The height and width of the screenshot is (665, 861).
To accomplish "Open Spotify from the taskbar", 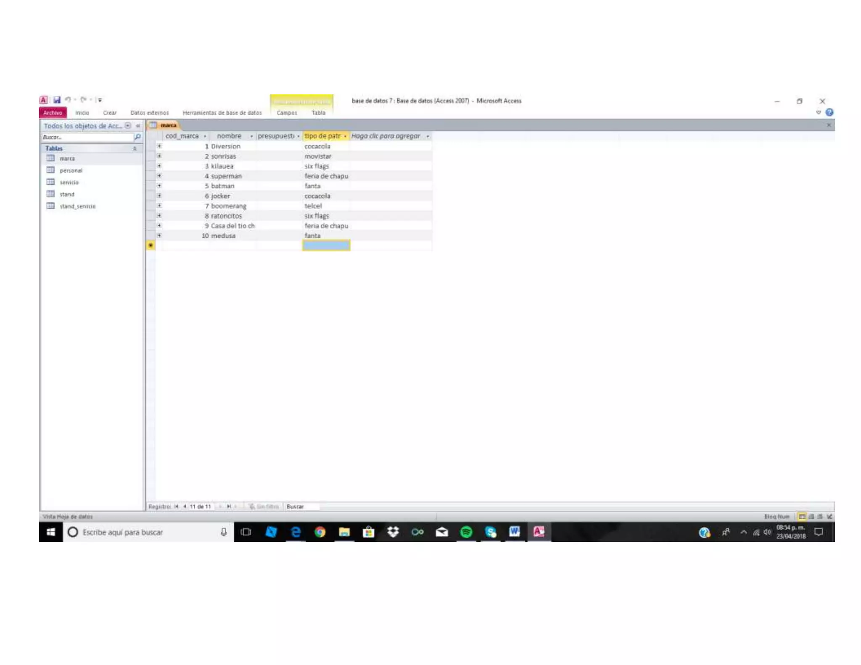I will [x=466, y=532].
